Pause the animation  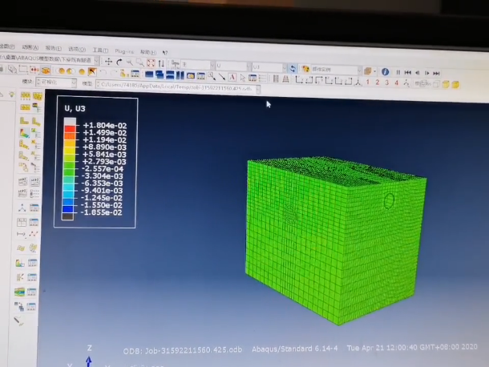pyautogui.click(x=398, y=72)
